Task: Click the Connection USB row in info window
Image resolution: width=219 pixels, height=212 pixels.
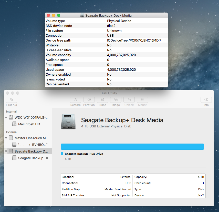Action: (106, 35)
